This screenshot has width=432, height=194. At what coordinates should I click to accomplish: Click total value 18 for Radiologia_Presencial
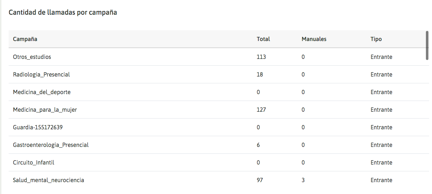coord(260,75)
